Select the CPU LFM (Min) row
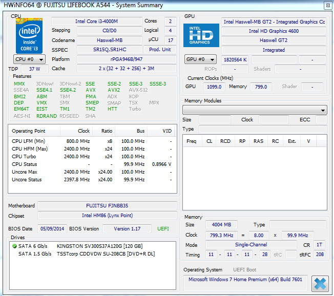Screen dimensions: 334x296 coord(92,141)
